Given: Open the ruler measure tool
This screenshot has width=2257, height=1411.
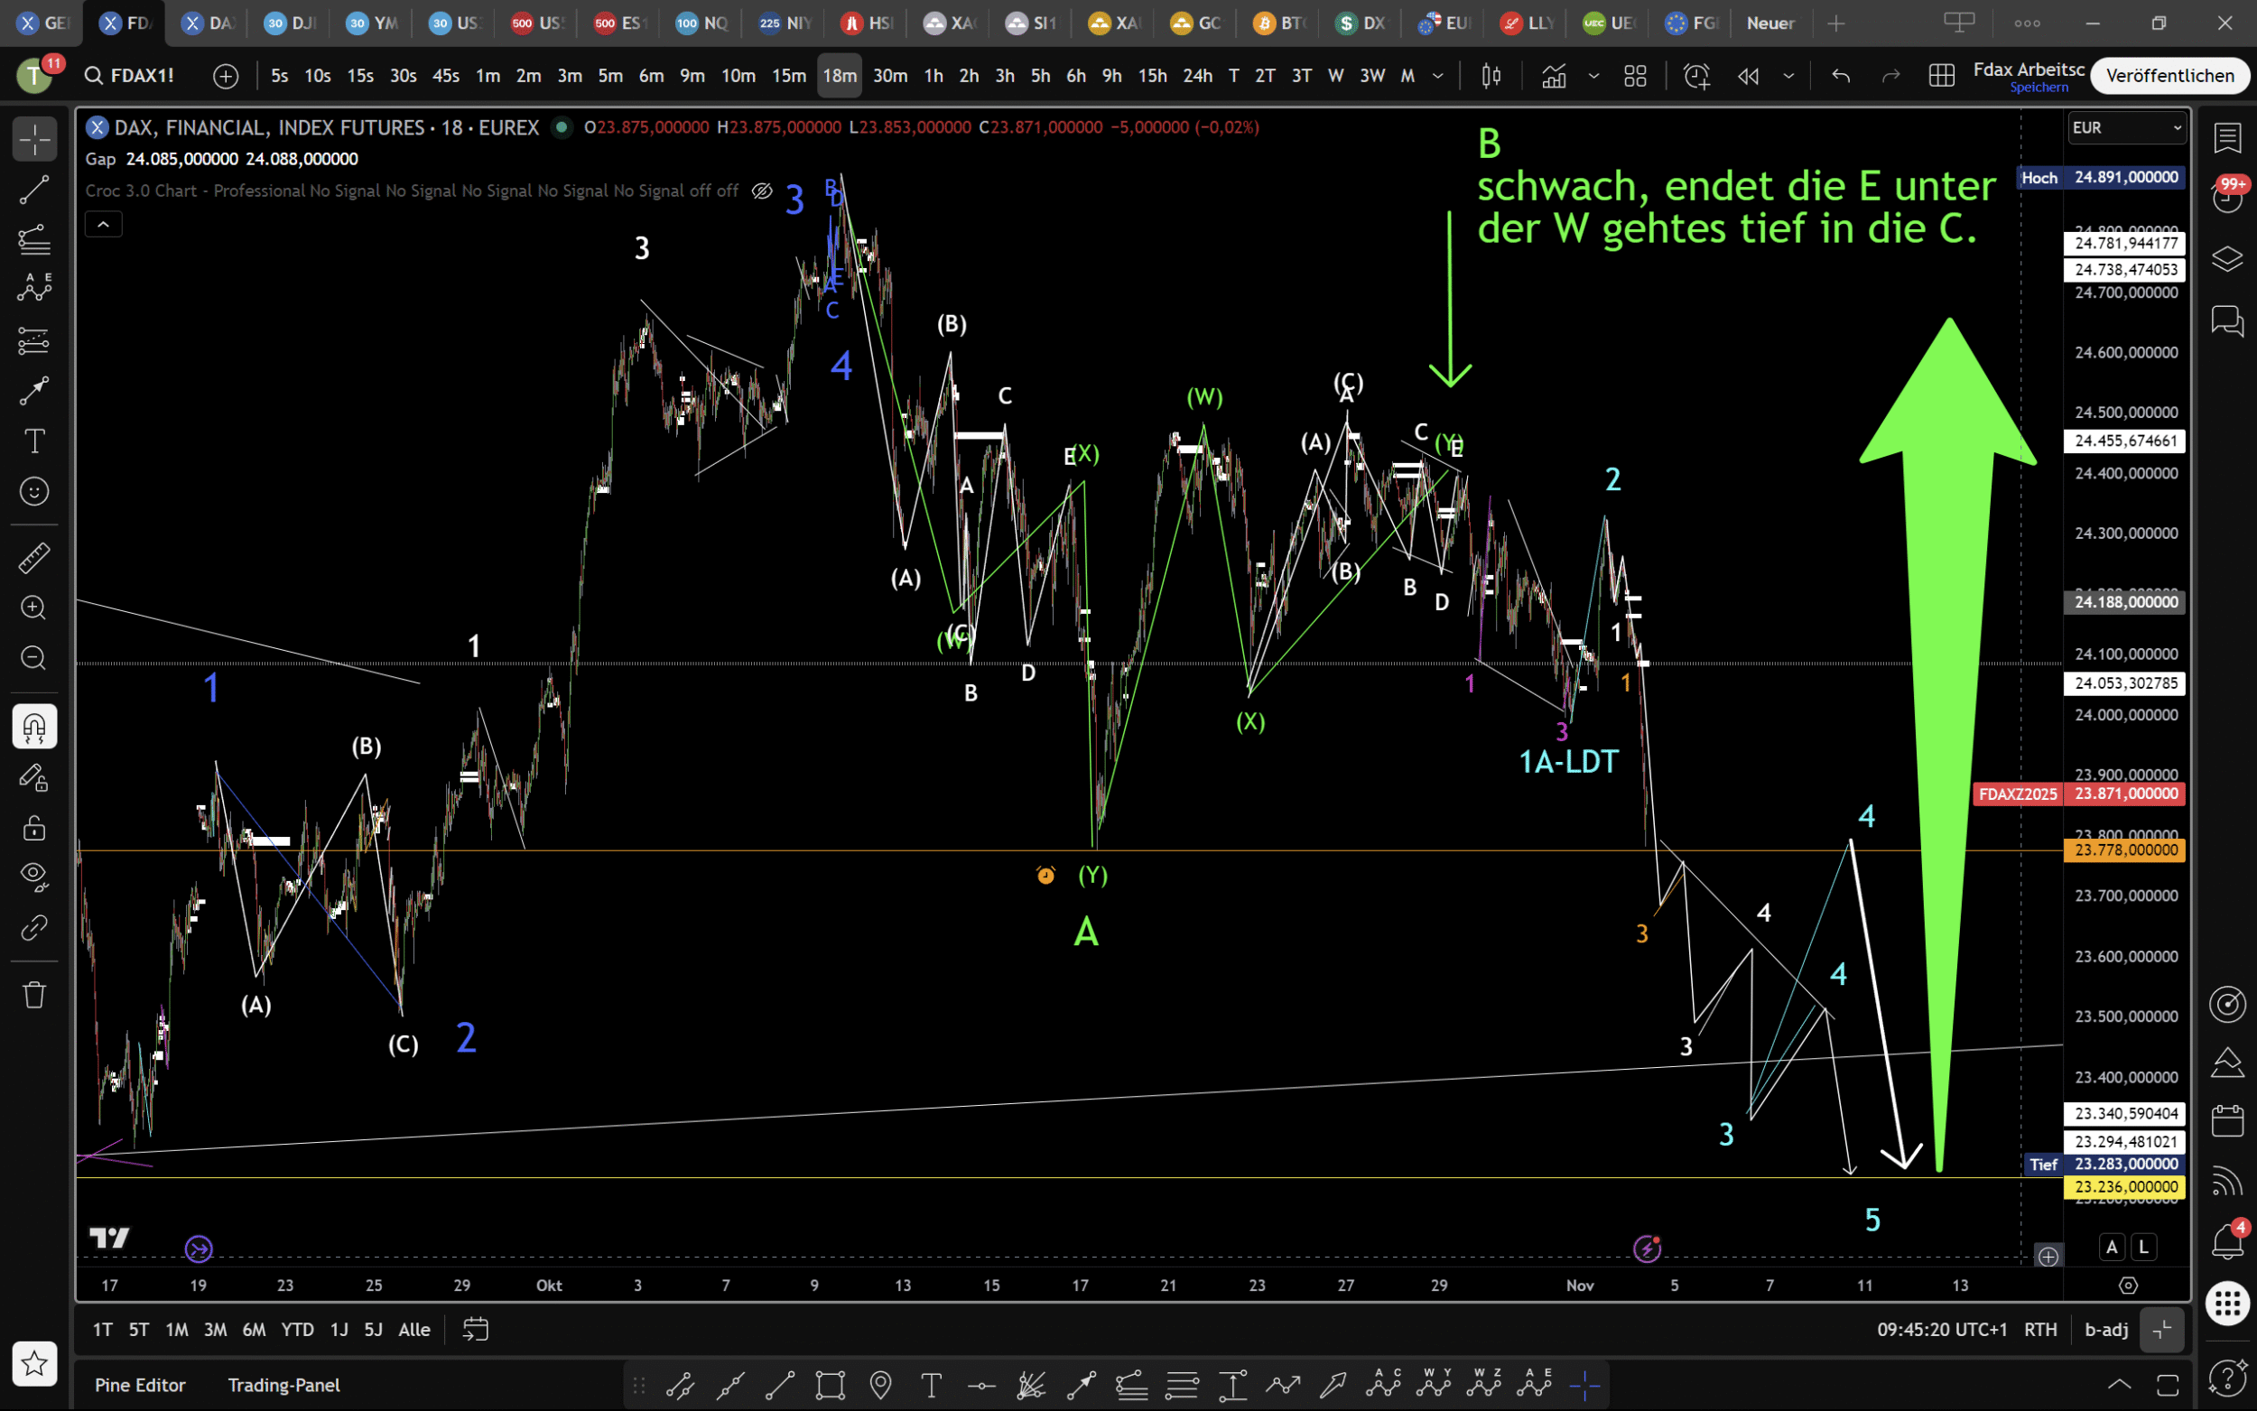Looking at the screenshot, I should (34, 558).
